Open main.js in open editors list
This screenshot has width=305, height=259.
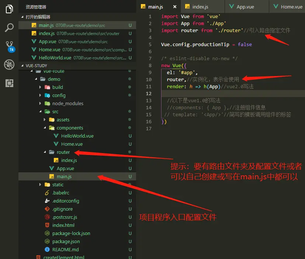77,25
